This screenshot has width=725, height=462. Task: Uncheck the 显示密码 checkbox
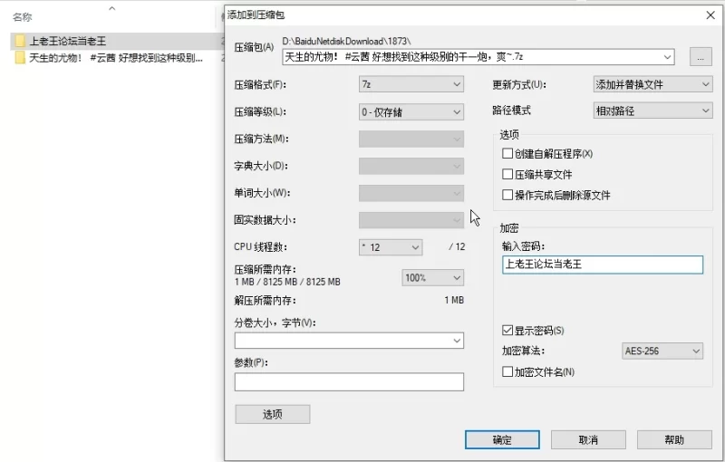point(507,331)
